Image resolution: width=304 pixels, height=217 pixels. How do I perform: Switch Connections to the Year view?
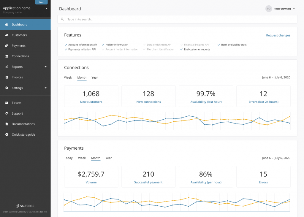tap(94, 77)
